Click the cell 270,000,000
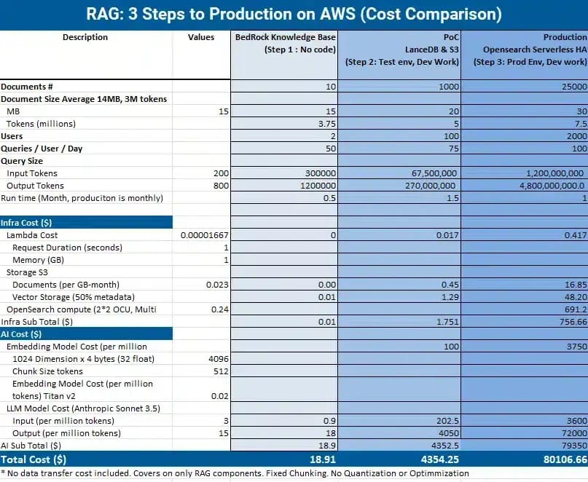This screenshot has height=482, width=588. 430,186
